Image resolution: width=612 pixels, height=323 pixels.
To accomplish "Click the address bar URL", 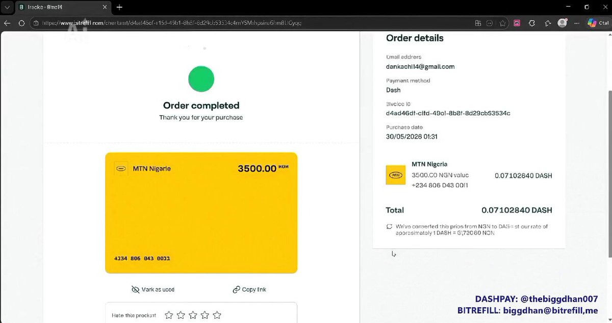I will click(x=172, y=23).
